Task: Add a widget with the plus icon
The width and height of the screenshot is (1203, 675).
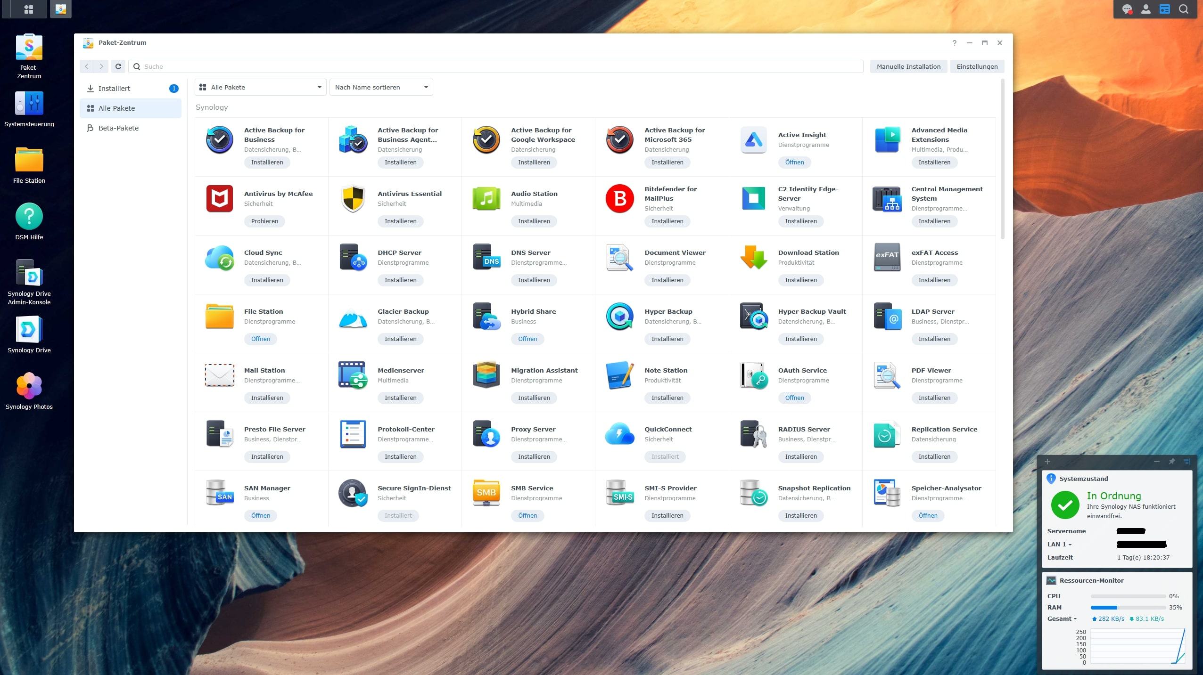Action: 1047,462
